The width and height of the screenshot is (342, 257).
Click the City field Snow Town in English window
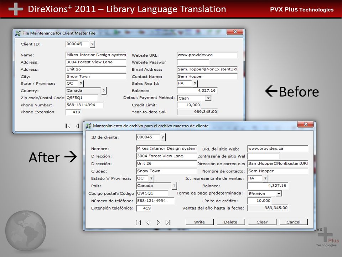point(96,76)
